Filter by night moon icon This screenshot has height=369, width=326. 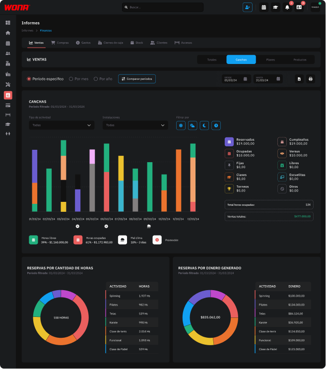tap(204, 125)
